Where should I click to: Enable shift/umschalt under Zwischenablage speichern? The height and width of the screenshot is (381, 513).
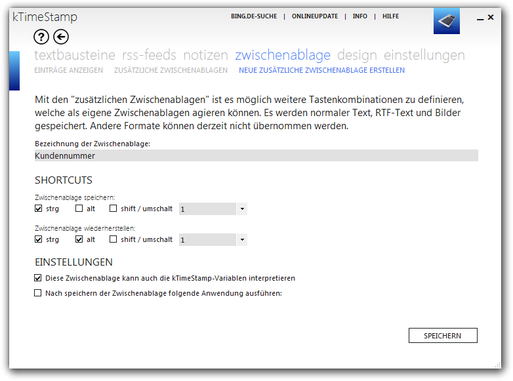coord(113,209)
